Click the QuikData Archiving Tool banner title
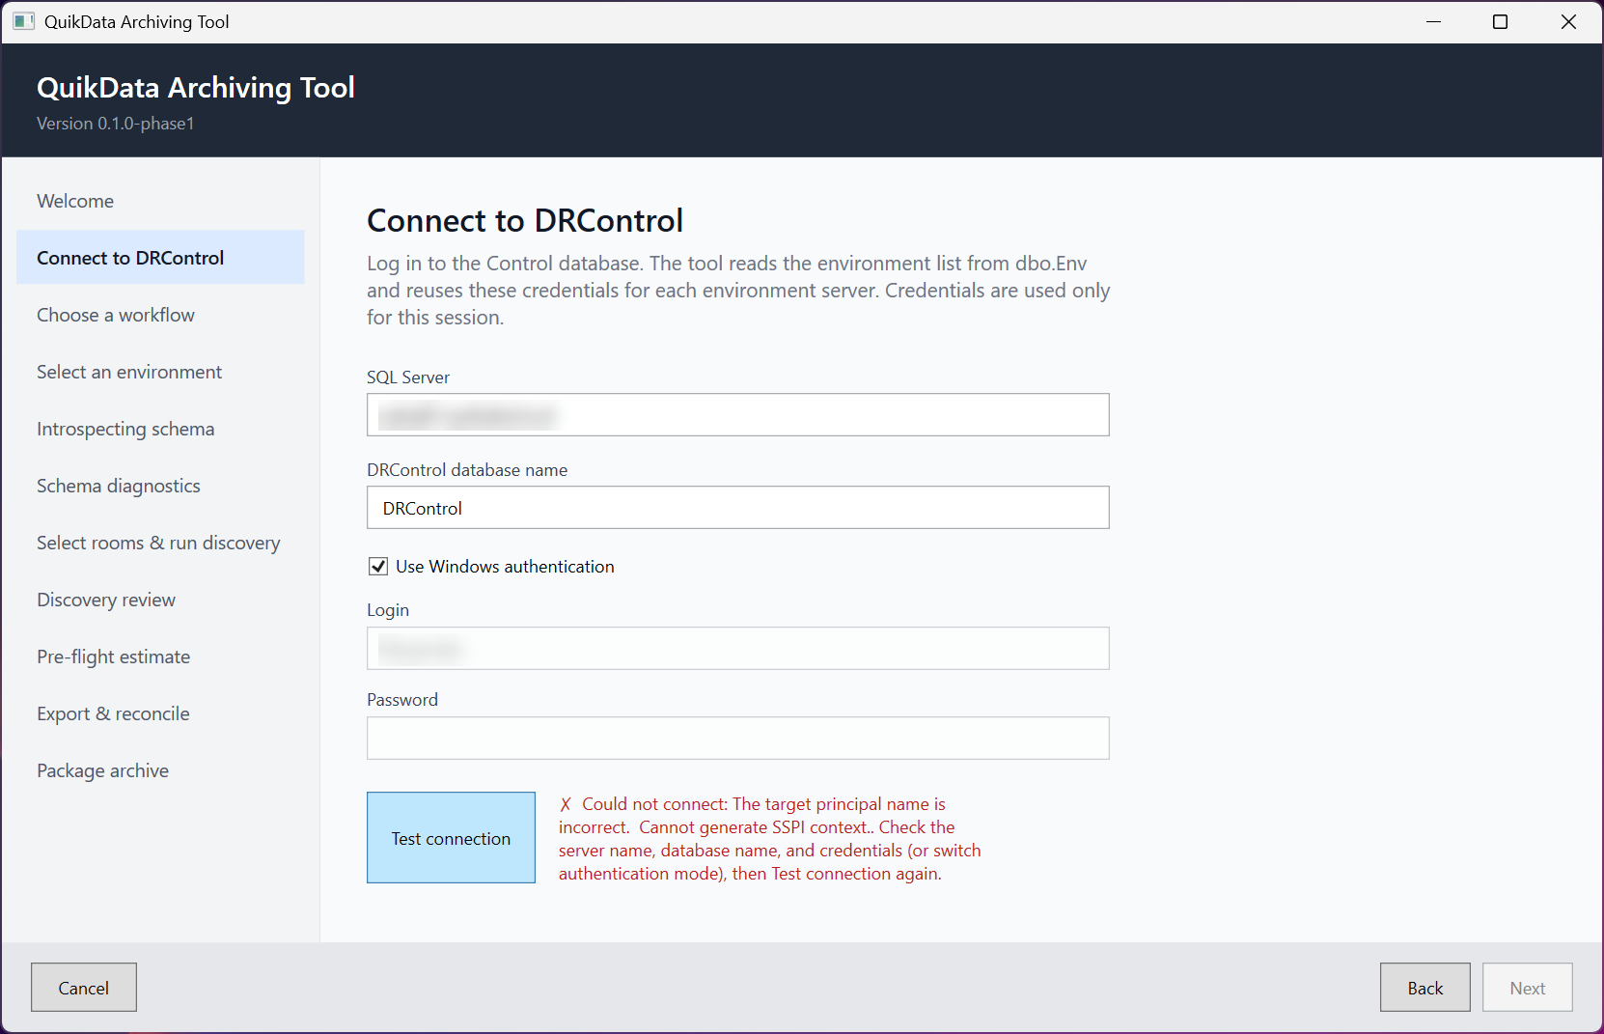 (196, 88)
